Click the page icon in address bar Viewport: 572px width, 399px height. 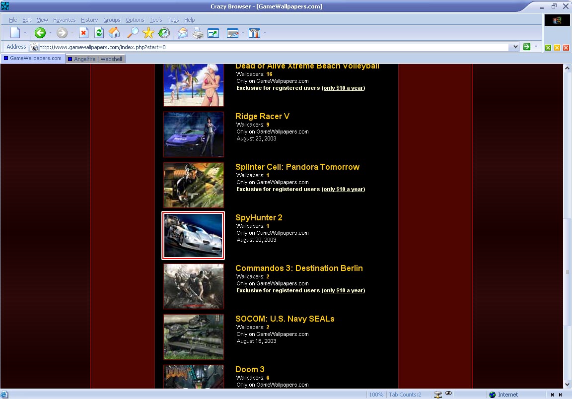pyautogui.click(x=34, y=47)
